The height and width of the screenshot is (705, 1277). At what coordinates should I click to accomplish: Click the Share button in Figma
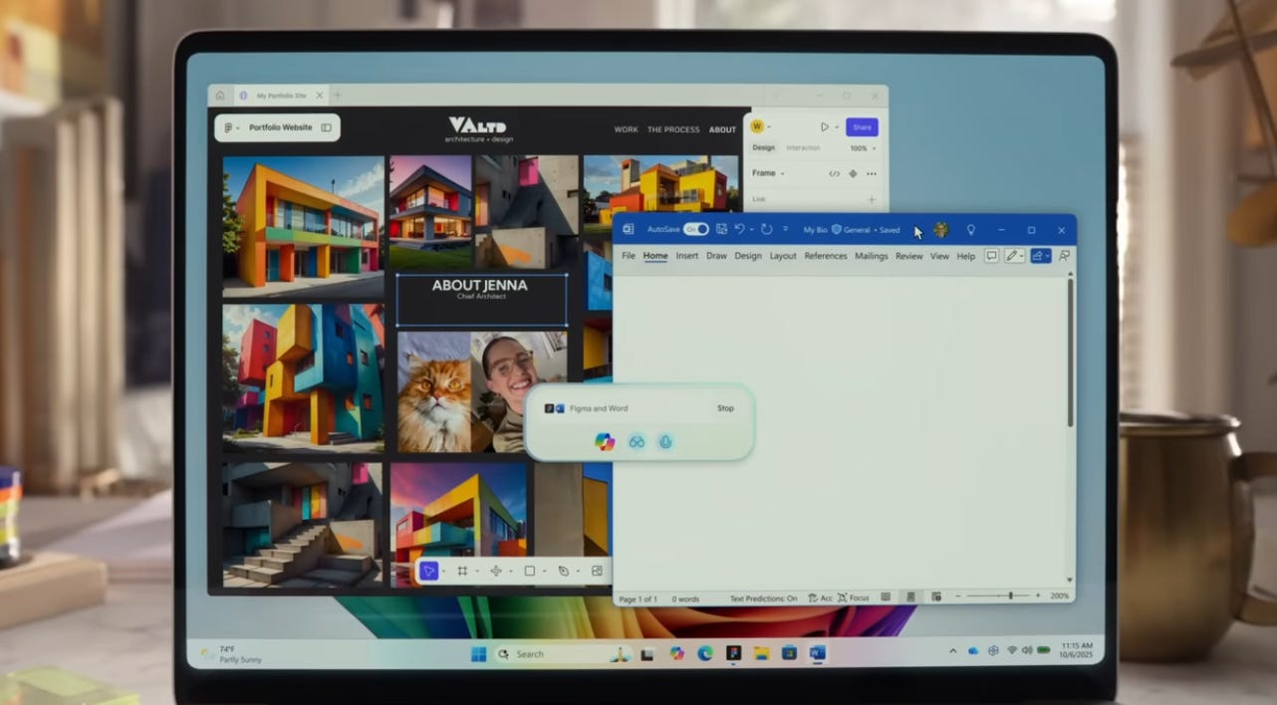(x=862, y=127)
